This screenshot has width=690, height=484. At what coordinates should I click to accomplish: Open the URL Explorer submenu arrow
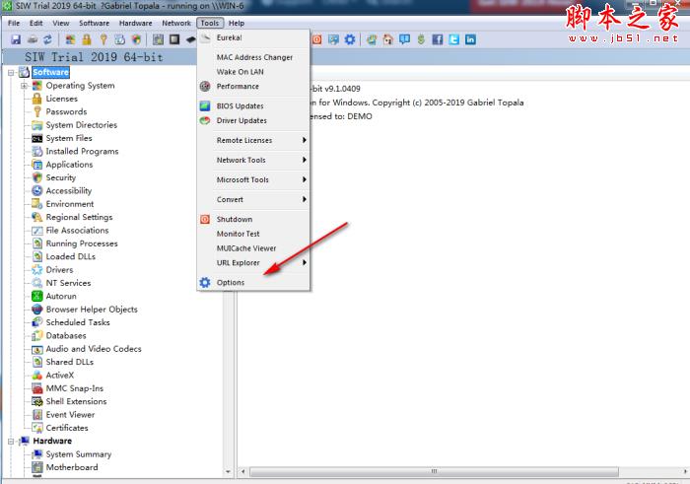pos(304,262)
